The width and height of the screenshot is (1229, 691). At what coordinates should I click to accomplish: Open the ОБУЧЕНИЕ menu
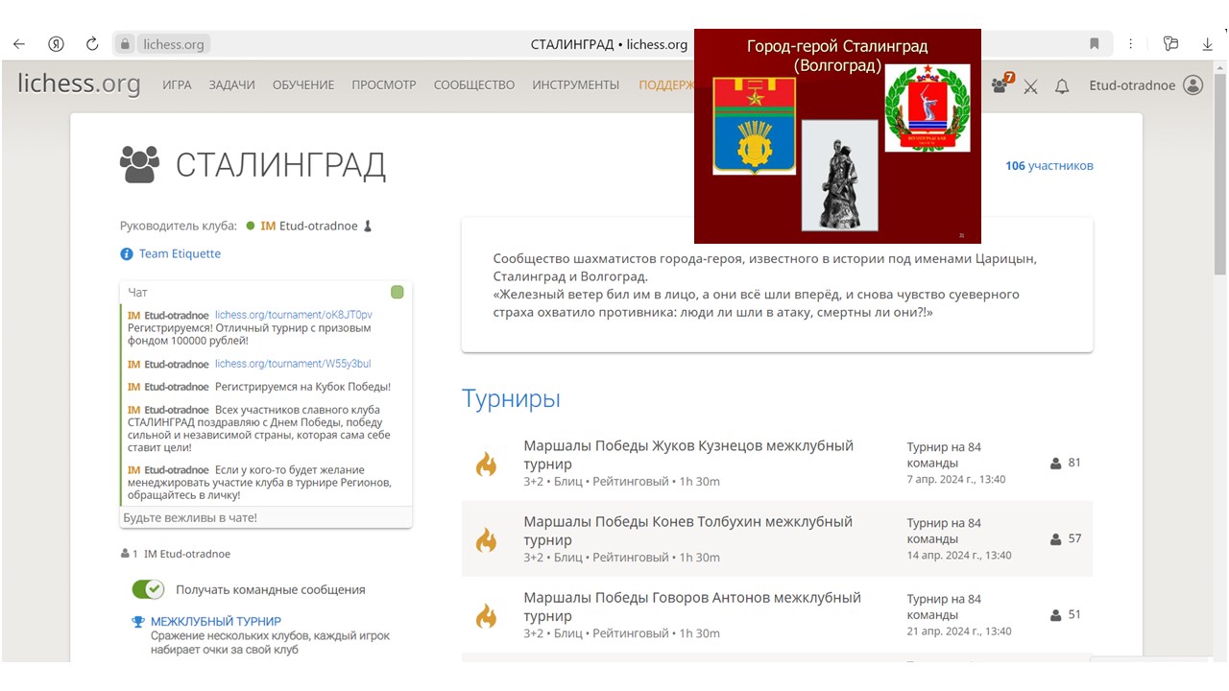(303, 84)
